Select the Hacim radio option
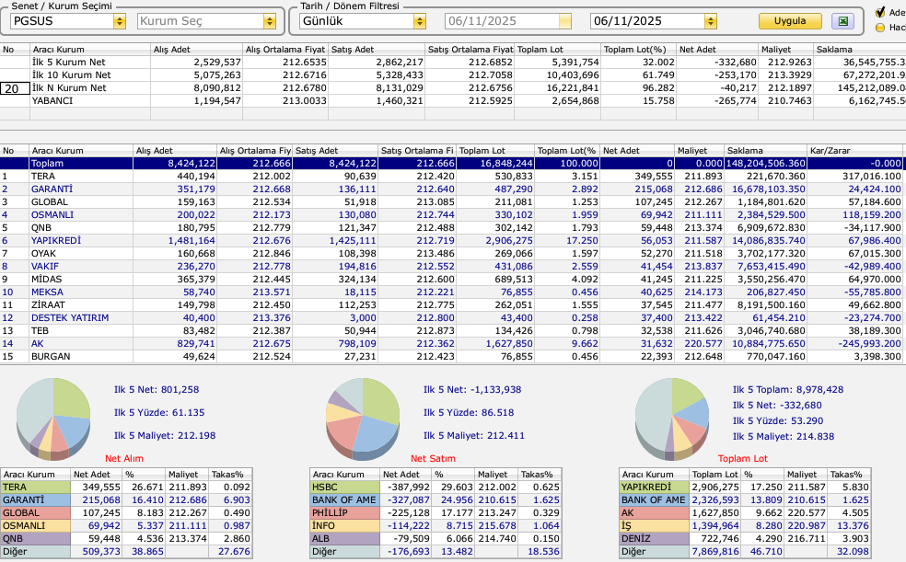 click(x=880, y=27)
